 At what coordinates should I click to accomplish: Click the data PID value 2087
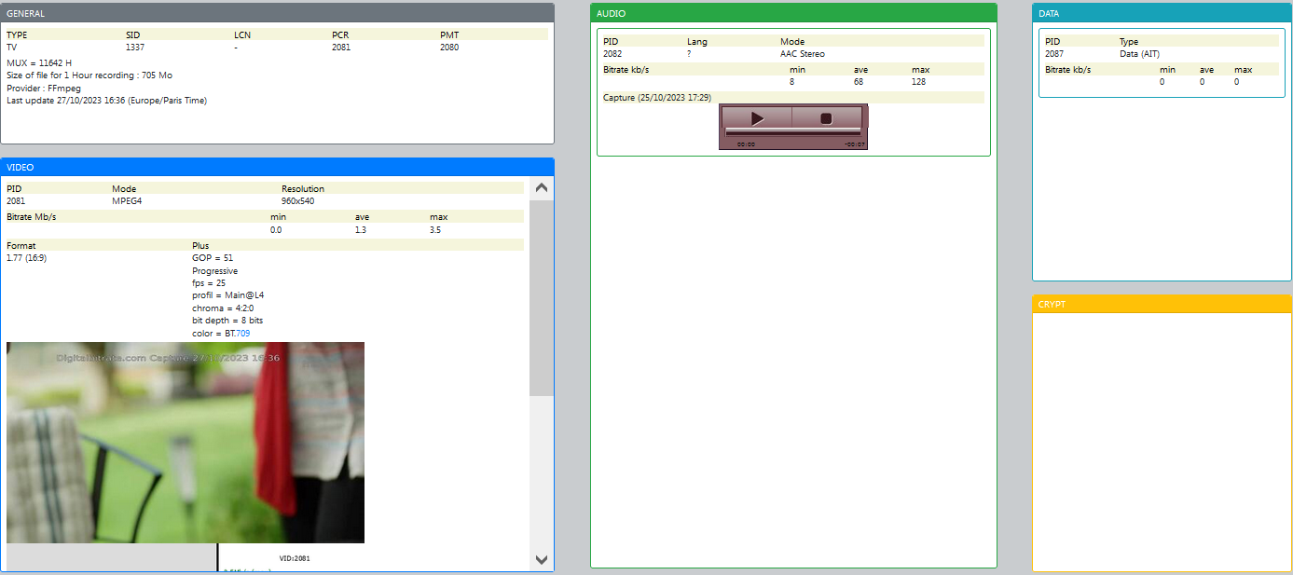click(1054, 54)
